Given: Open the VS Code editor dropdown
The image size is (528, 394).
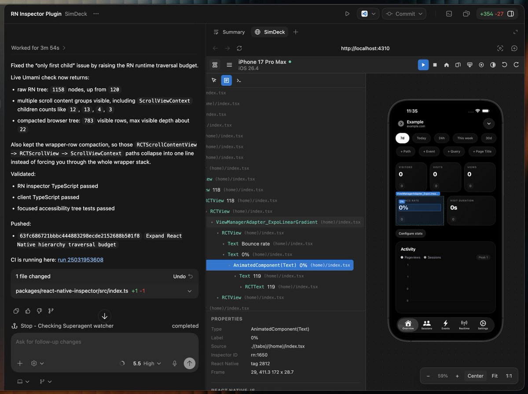Looking at the screenshot, I should (368, 14).
